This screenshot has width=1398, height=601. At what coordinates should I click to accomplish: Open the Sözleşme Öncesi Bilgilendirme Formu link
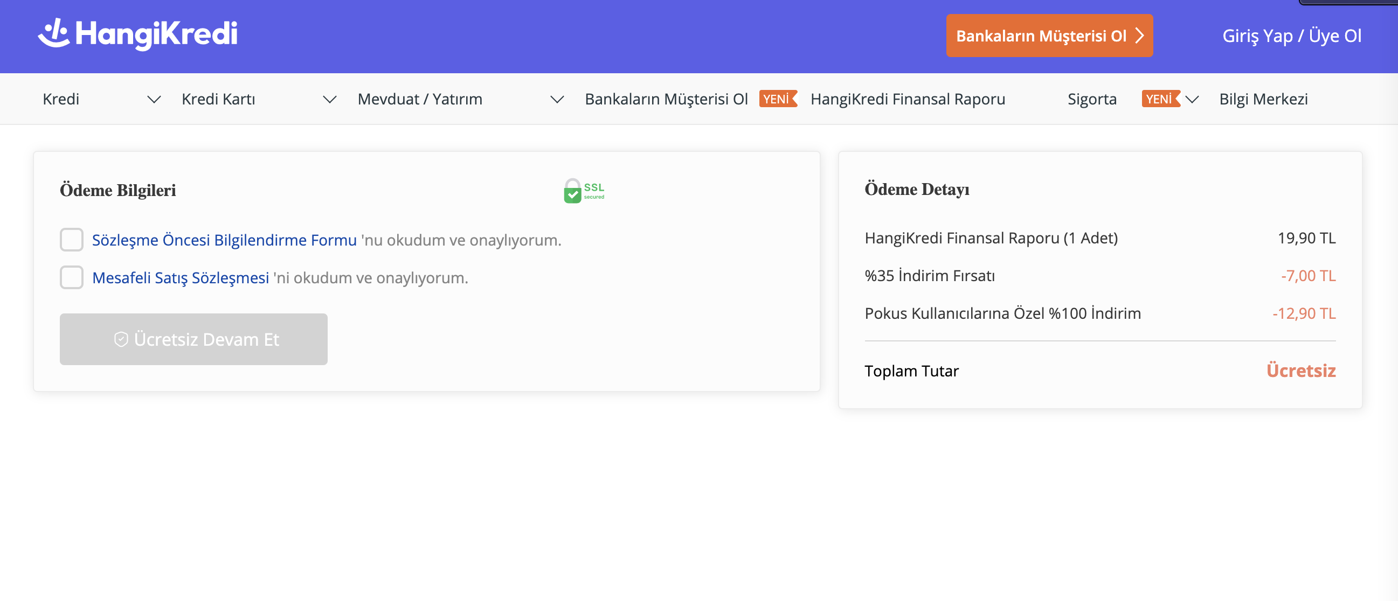(x=224, y=240)
